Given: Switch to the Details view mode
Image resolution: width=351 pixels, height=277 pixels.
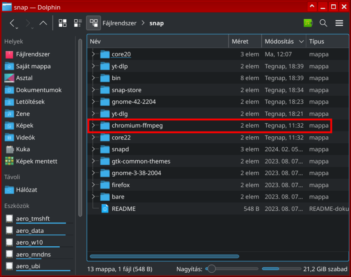Looking at the screenshot, I should coord(93,23).
